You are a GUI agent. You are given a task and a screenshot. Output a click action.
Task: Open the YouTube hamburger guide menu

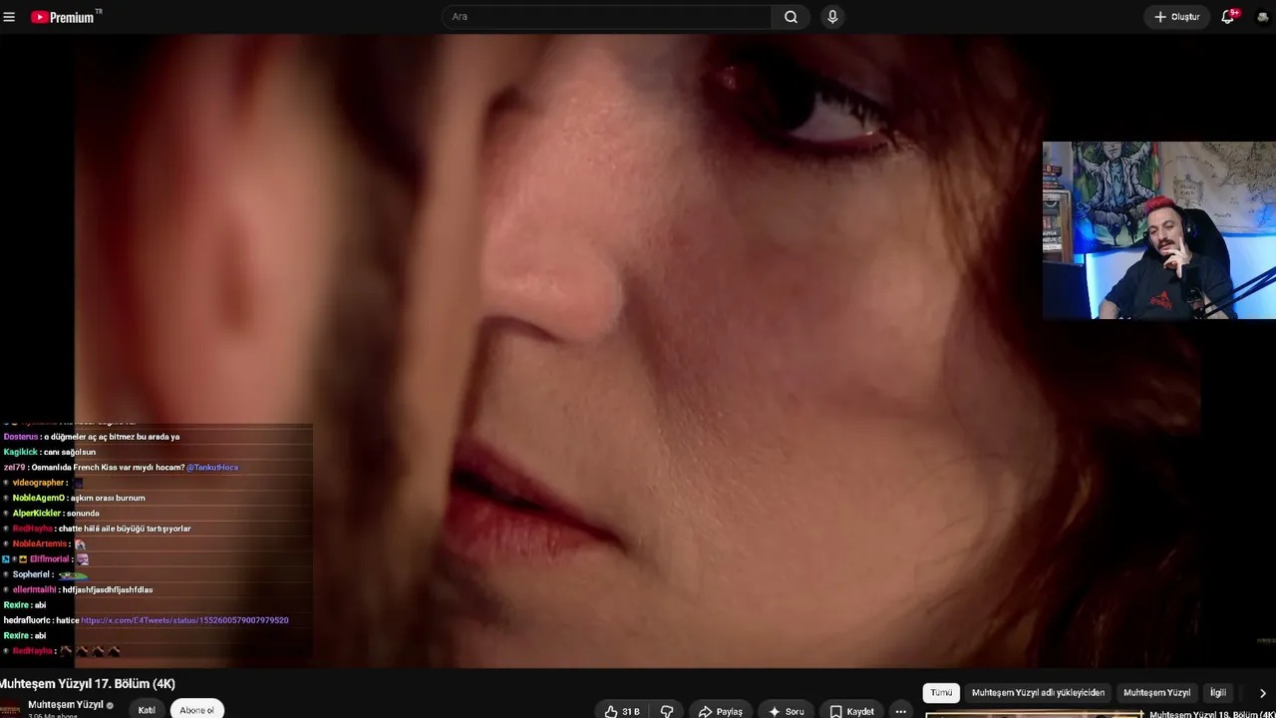[9, 17]
